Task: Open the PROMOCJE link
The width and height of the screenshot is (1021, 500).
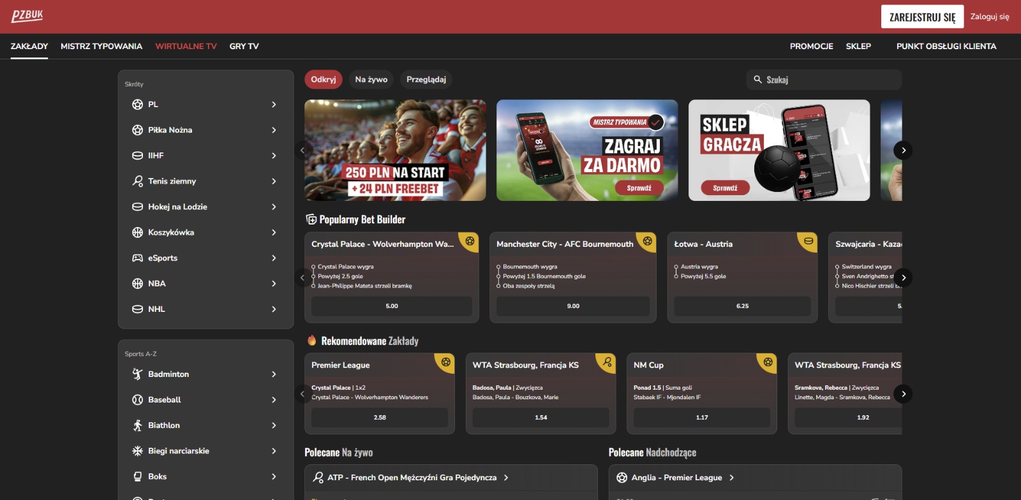Action: (x=811, y=46)
